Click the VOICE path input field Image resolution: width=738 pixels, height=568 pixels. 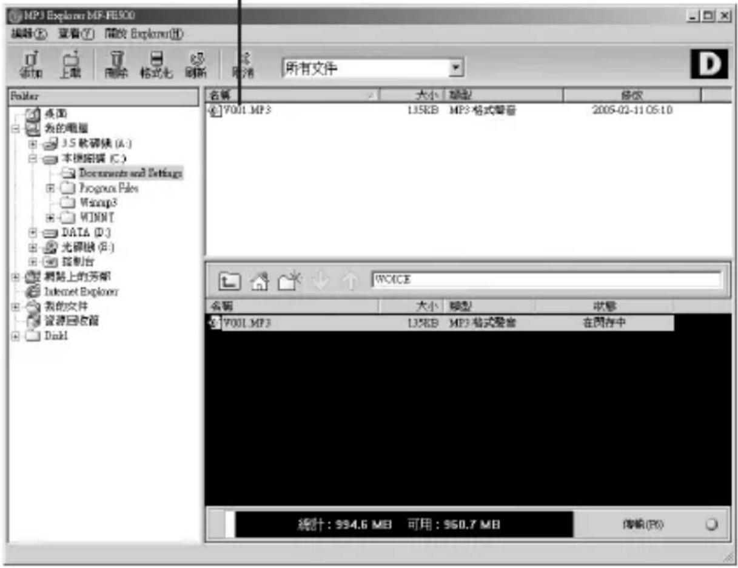546,279
